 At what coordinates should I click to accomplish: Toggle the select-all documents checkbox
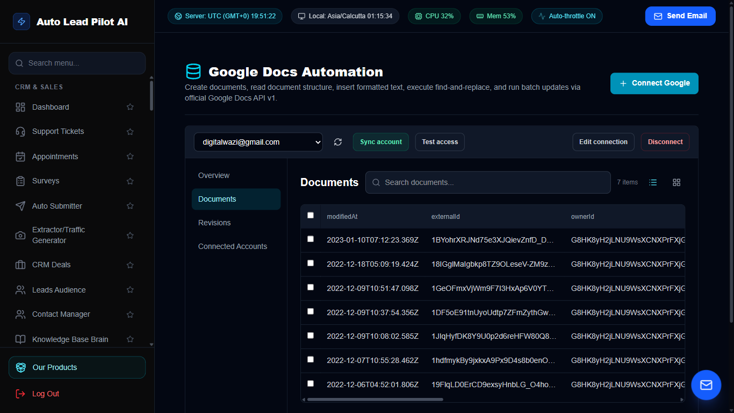coord(311,215)
